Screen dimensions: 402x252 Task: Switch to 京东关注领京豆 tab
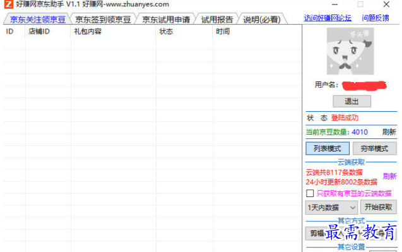point(38,20)
